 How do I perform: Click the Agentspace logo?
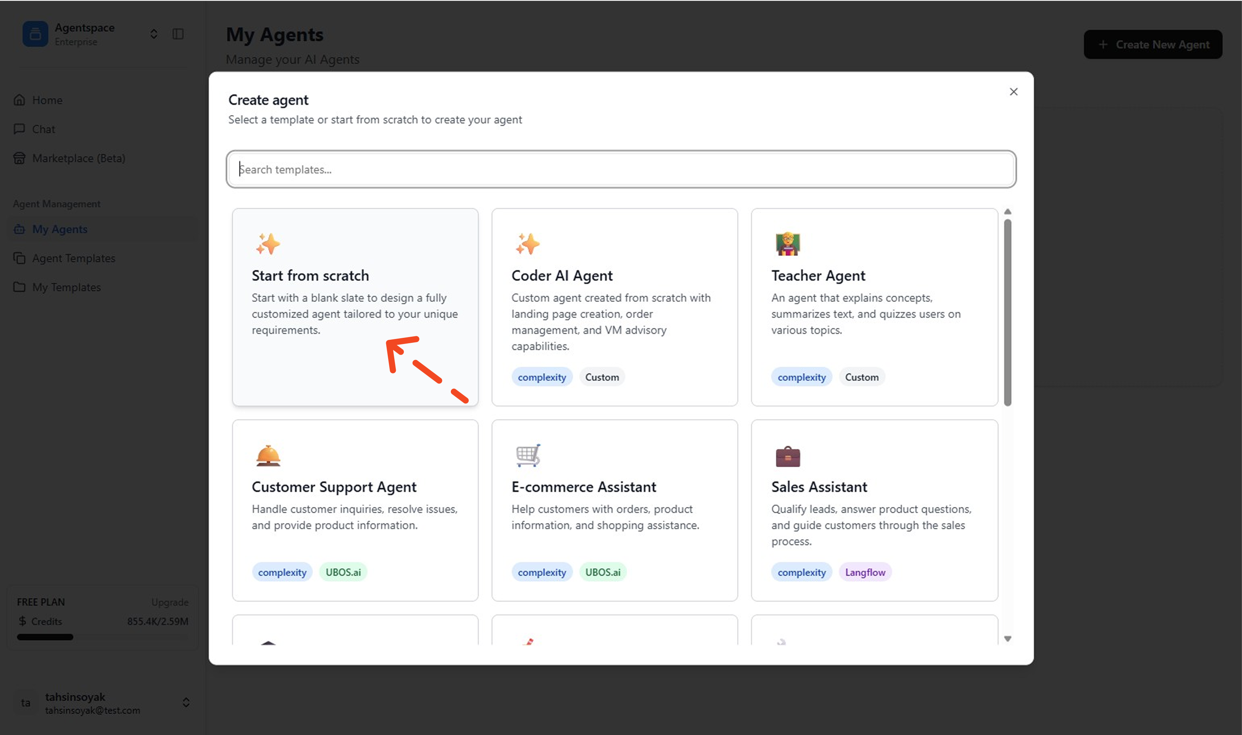coord(35,34)
